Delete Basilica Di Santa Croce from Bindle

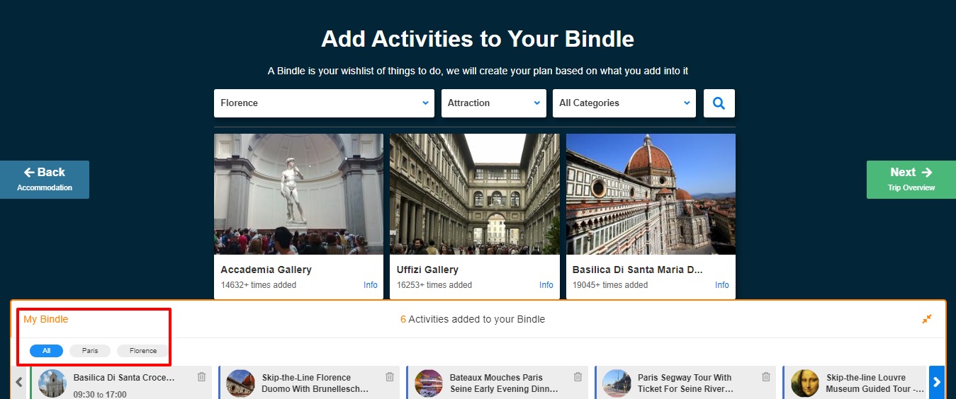click(x=201, y=377)
